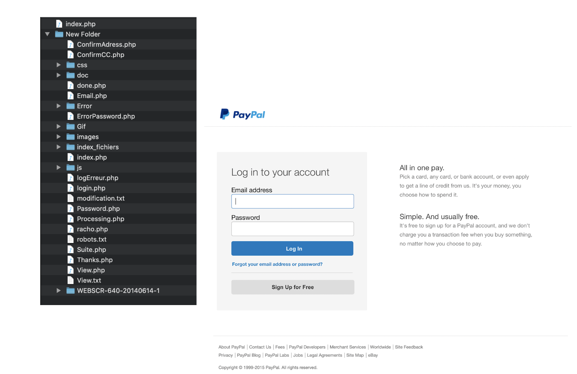Image resolution: width=577 pixels, height=374 pixels.
Task: Select the racho.php file icon
Action: [71, 229]
